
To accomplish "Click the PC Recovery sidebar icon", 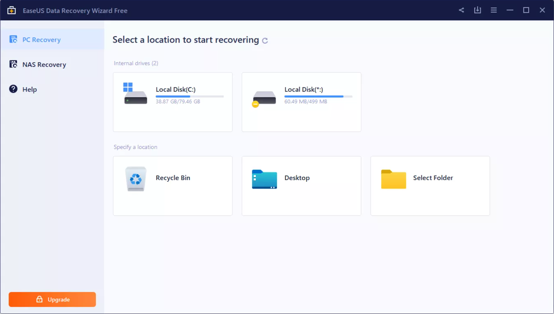I will [x=13, y=39].
